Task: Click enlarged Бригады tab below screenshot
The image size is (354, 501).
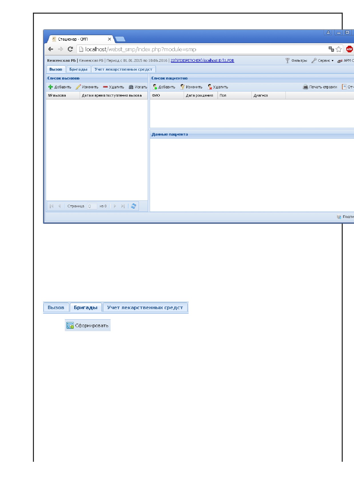Action: (86, 307)
